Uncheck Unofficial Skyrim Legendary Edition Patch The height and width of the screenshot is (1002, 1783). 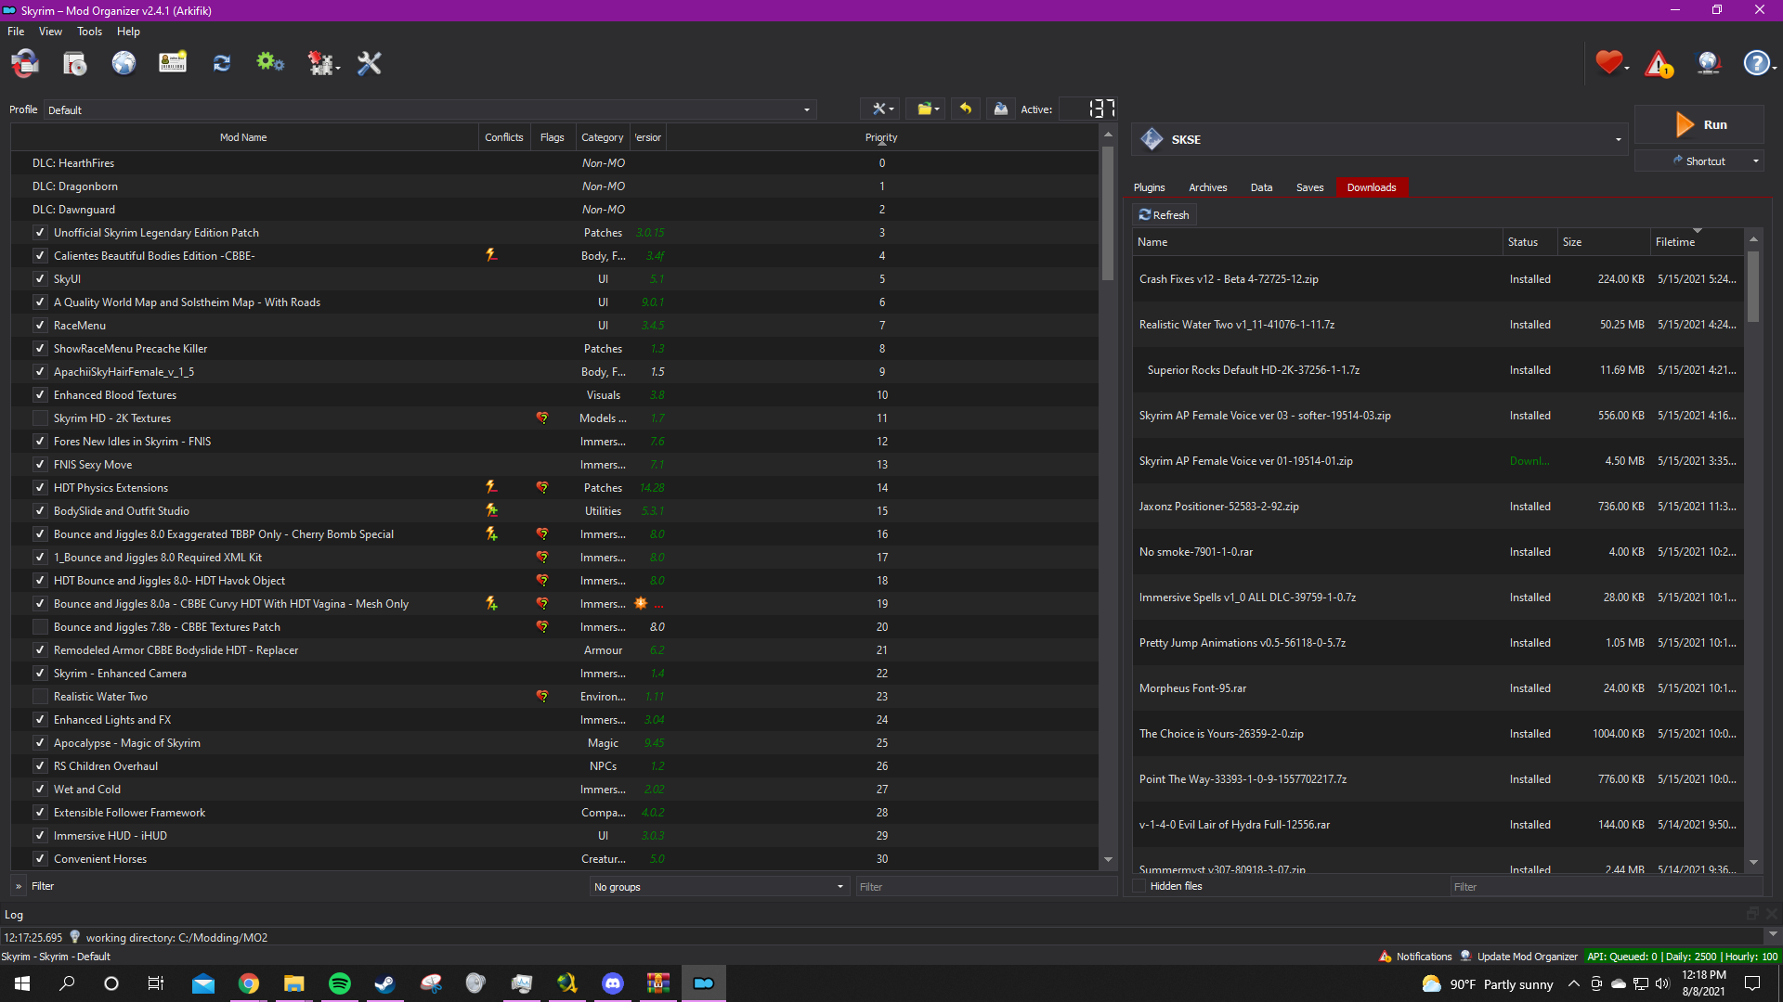[40, 233]
